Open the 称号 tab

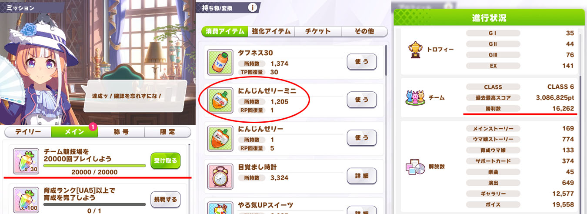[121, 132]
